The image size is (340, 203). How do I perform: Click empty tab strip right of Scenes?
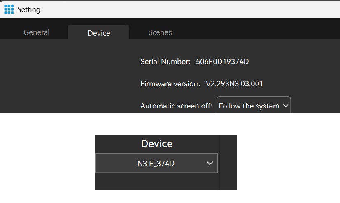[256, 29]
